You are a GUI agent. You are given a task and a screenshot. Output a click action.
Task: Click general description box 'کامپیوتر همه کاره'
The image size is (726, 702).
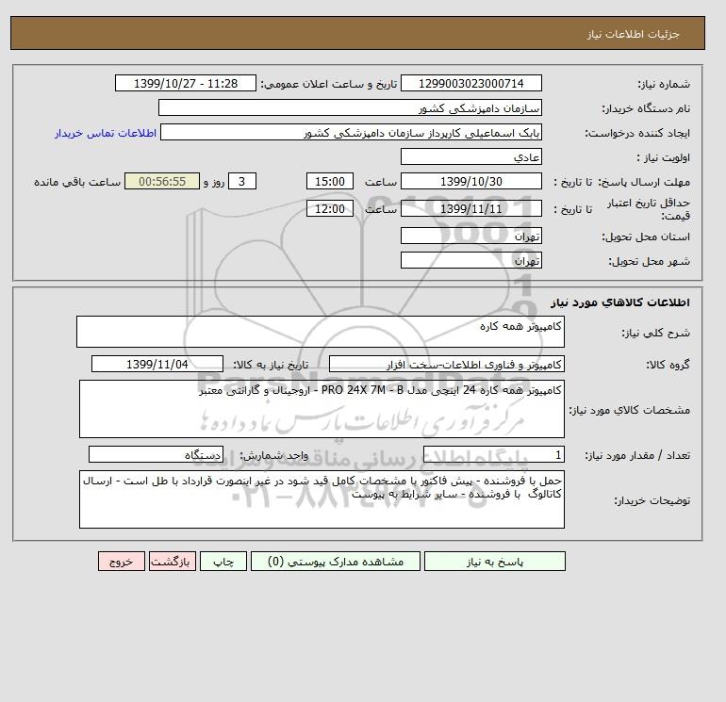click(x=321, y=332)
